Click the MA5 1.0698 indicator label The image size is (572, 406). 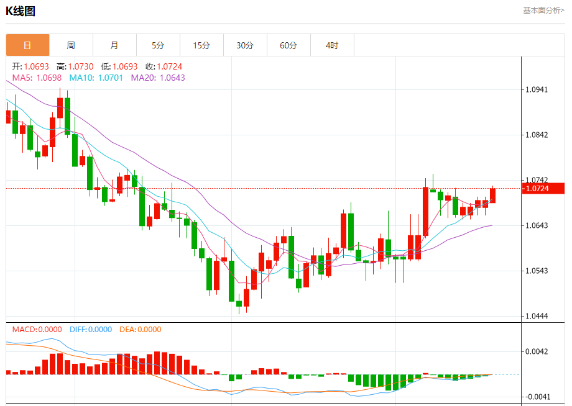click(37, 78)
